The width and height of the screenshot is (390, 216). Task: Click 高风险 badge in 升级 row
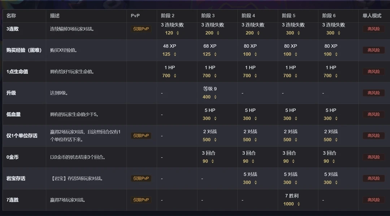pos(373,93)
